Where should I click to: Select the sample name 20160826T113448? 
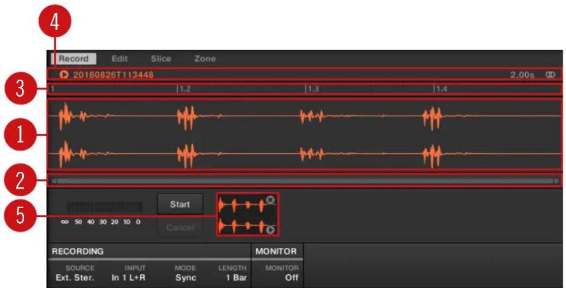coord(113,75)
